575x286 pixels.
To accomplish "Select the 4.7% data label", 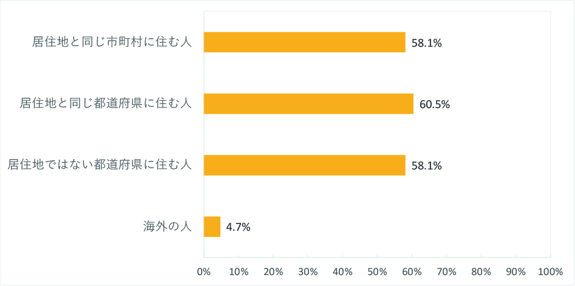I will point(238,227).
